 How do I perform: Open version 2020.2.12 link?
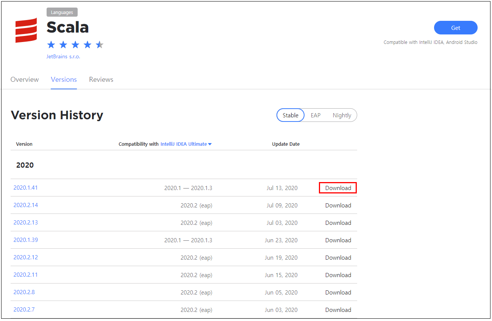(x=26, y=257)
